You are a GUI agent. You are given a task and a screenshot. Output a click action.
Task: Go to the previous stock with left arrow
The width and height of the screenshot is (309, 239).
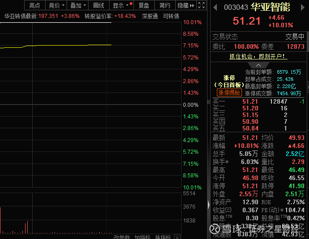(215, 8)
